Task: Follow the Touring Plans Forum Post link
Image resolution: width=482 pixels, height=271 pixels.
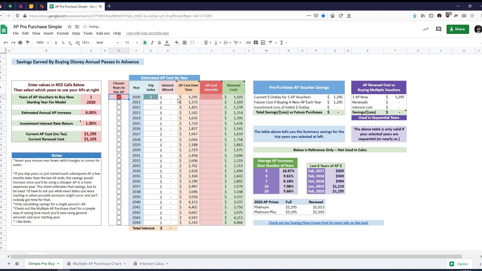Action: pos(318,223)
